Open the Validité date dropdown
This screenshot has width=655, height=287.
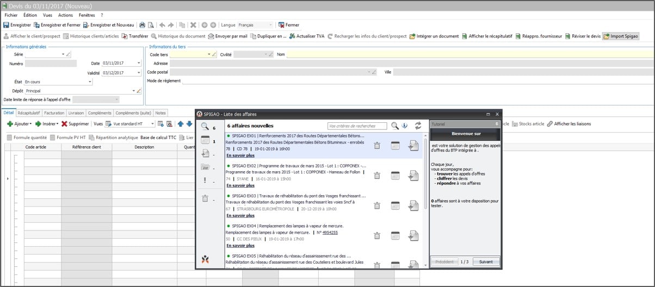(x=139, y=73)
